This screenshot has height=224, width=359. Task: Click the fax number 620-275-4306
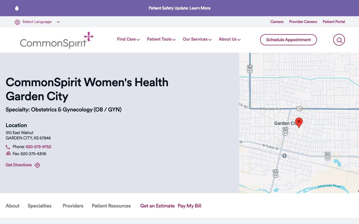(x=33, y=154)
